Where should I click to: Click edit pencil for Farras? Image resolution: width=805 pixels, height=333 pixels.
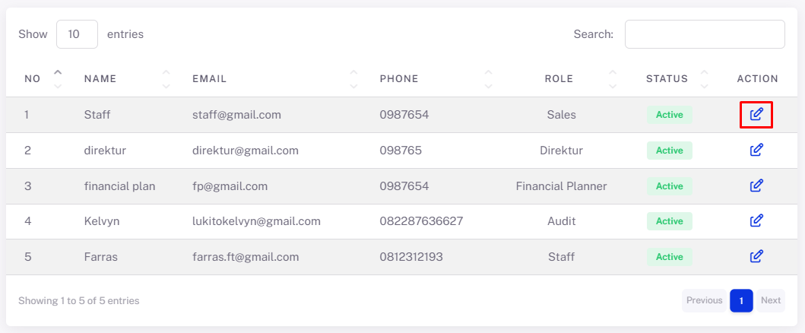[756, 256]
